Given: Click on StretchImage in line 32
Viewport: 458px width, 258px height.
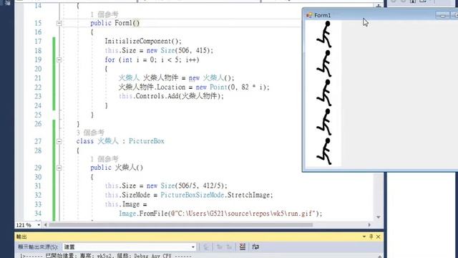Looking at the screenshot, I should 250,195.
